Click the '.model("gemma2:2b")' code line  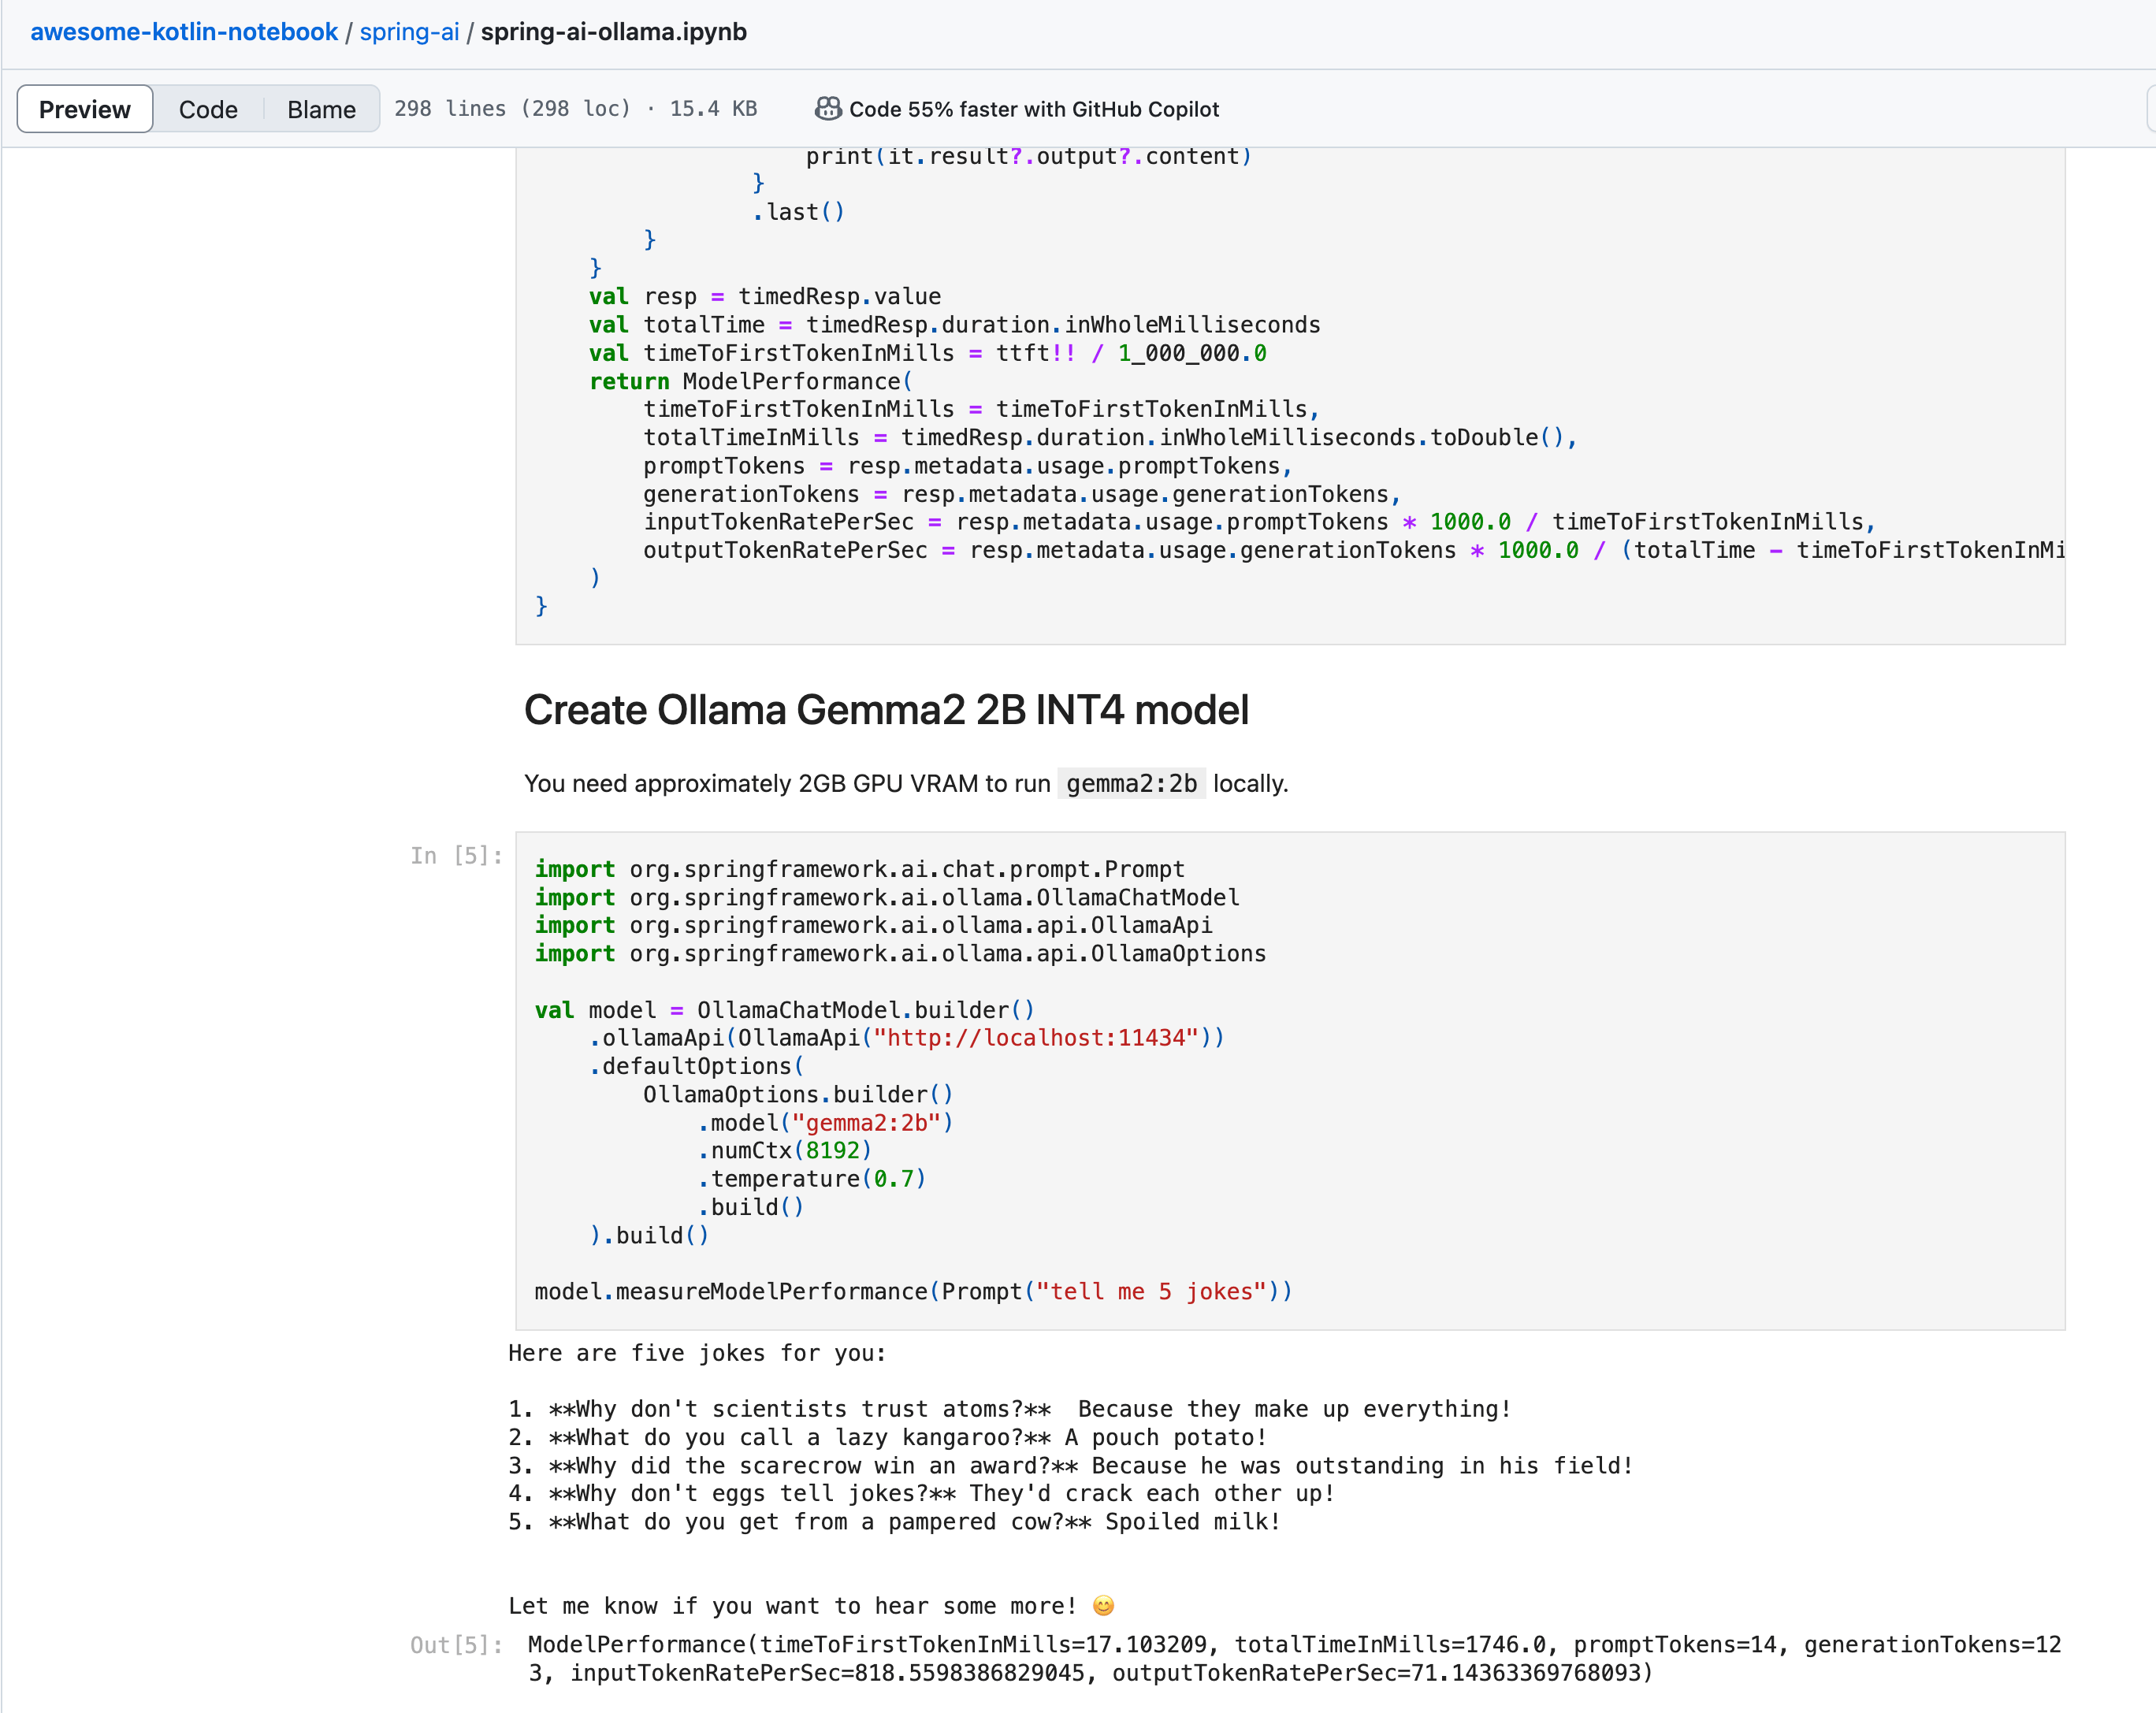[x=826, y=1123]
